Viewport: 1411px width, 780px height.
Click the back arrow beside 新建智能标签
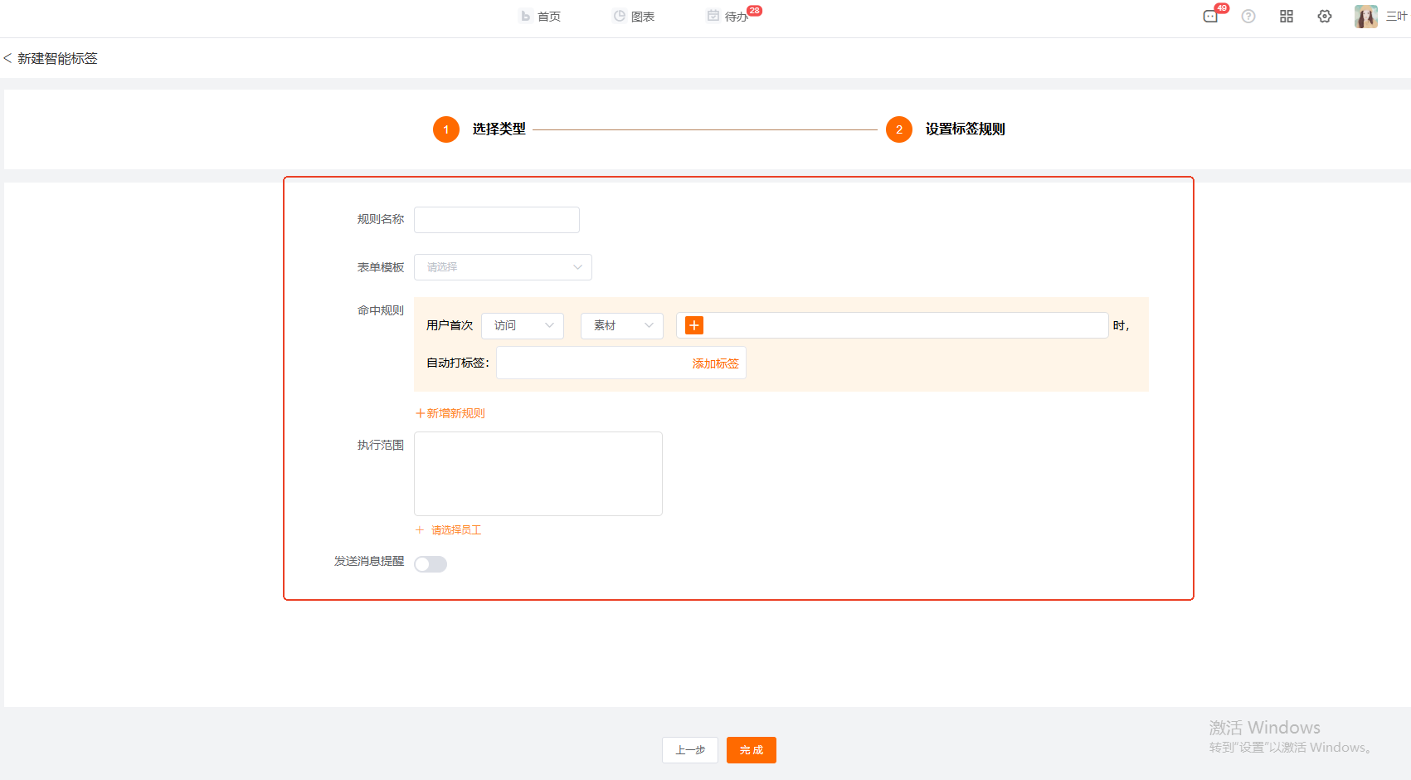pos(8,59)
